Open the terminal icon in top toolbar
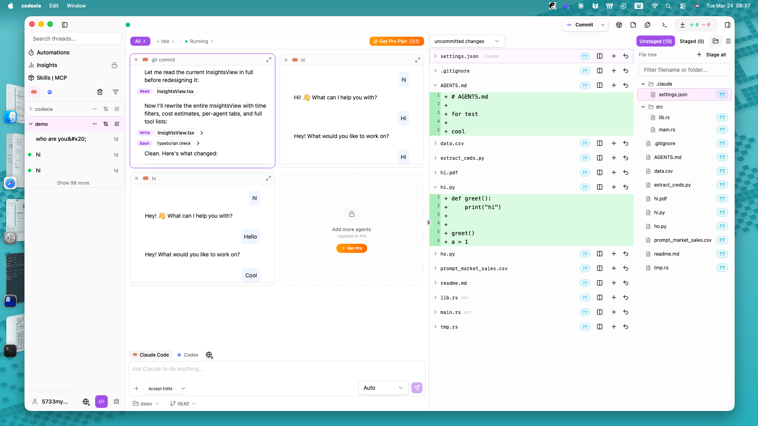Screen dimensions: 758x426 click(664, 25)
